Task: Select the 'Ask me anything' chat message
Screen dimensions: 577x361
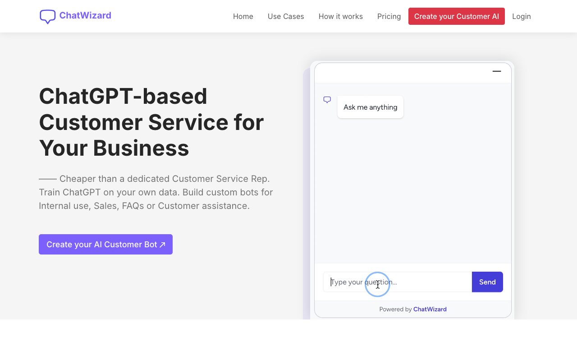Action: click(371, 107)
